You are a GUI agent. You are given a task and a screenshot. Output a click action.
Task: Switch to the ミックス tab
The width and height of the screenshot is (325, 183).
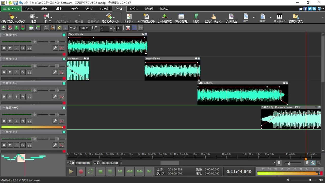coord(134,9)
